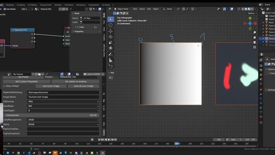This screenshot has height=155, width=275.
Task: Select the 3D Cursor tool
Action: 110,25
